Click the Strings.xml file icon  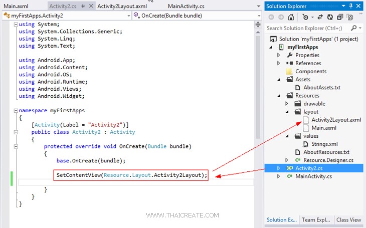[305, 144]
